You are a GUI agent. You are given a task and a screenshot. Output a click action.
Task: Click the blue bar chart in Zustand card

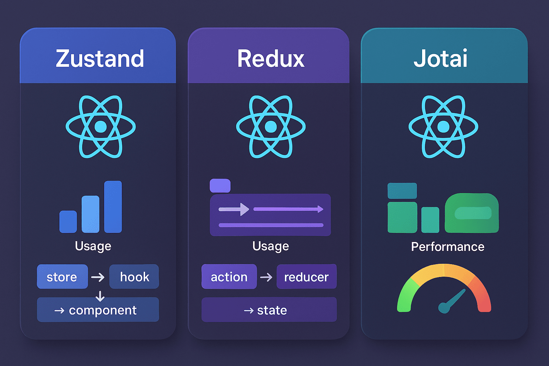click(x=91, y=207)
